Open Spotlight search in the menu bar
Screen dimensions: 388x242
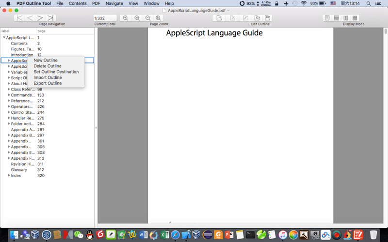(x=369, y=3)
